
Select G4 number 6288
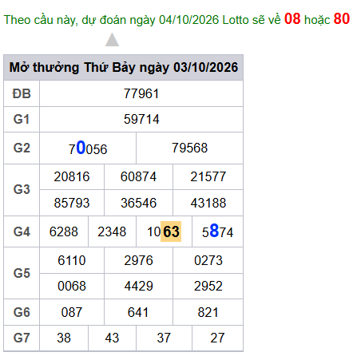[64, 231]
